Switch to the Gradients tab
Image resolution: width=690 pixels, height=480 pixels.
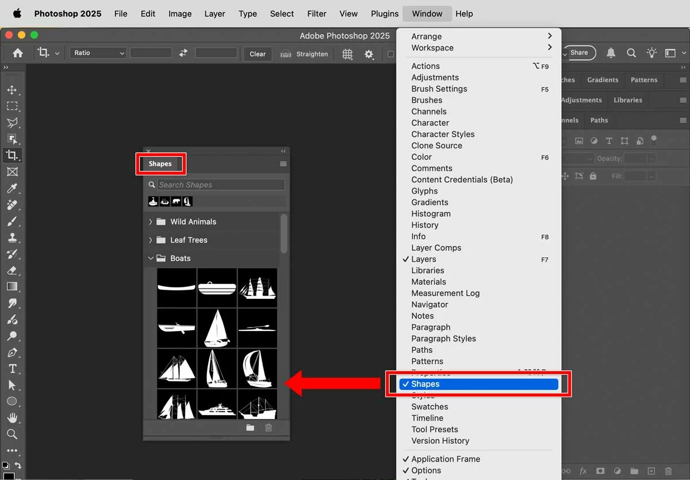click(x=603, y=80)
